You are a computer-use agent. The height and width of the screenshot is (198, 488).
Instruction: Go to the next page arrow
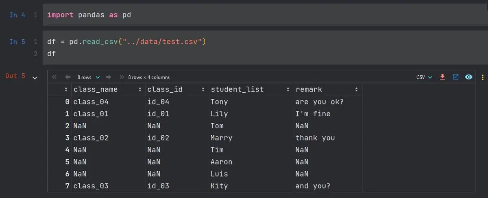[109, 77]
